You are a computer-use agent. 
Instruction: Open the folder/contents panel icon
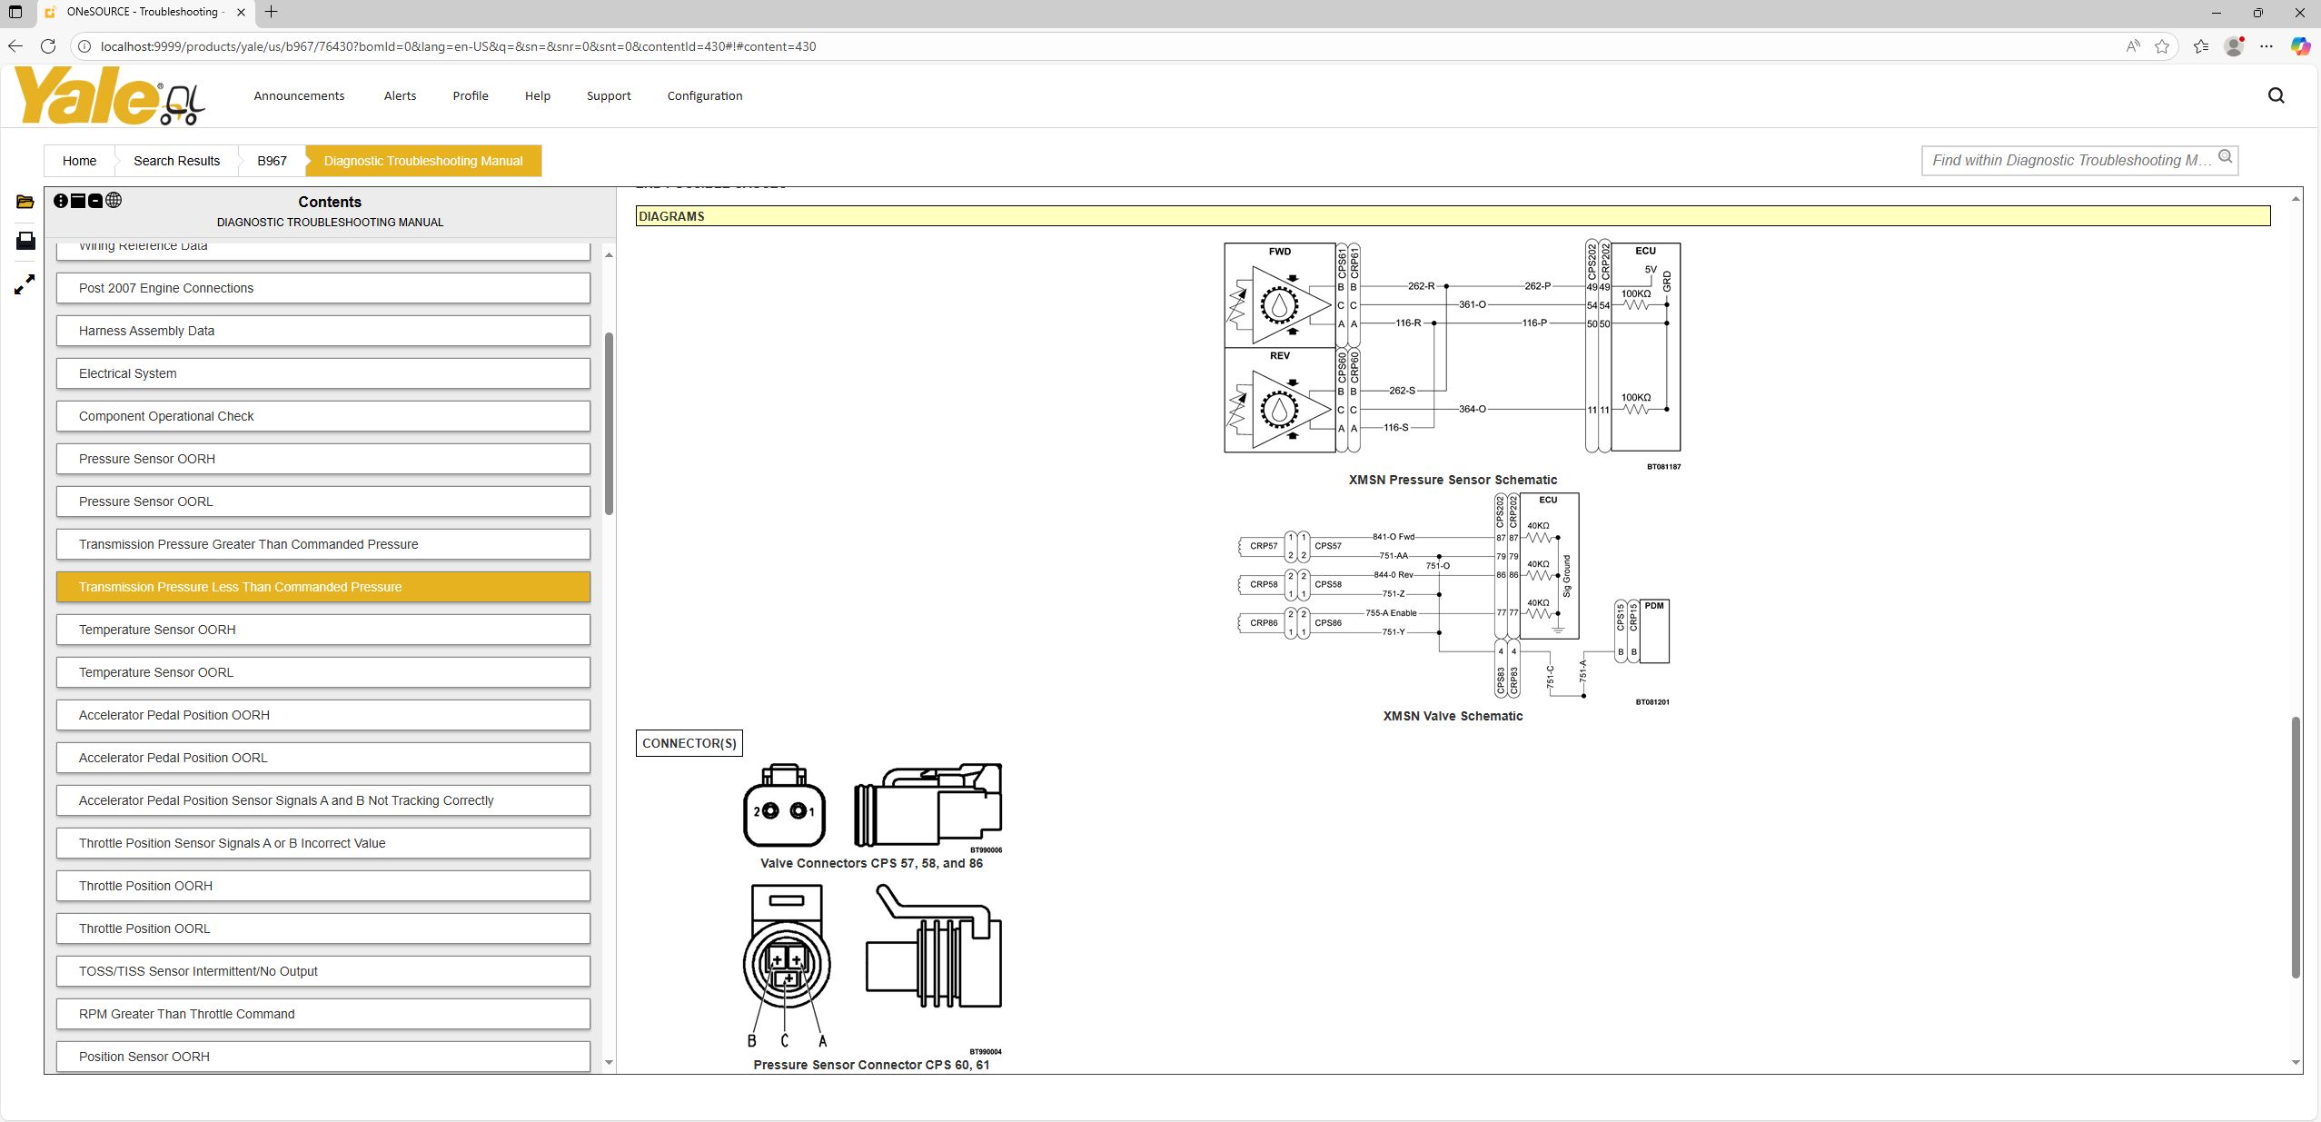click(25, 201)
